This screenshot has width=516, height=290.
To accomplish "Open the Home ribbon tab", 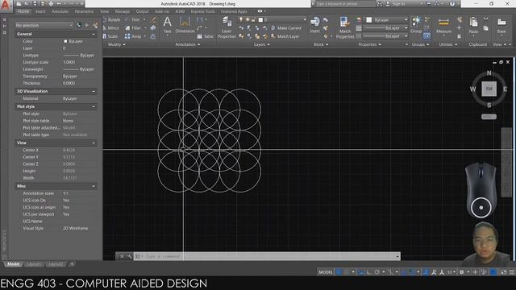I will click(23, 11).
